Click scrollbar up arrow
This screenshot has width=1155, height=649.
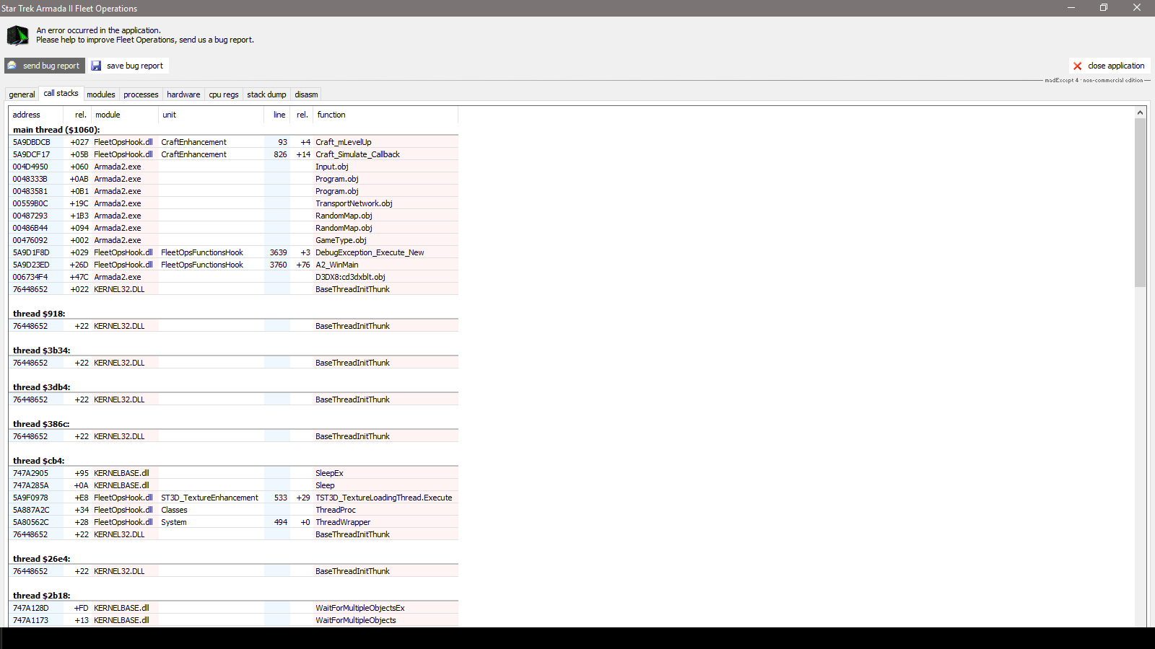tap(1141, 112)
